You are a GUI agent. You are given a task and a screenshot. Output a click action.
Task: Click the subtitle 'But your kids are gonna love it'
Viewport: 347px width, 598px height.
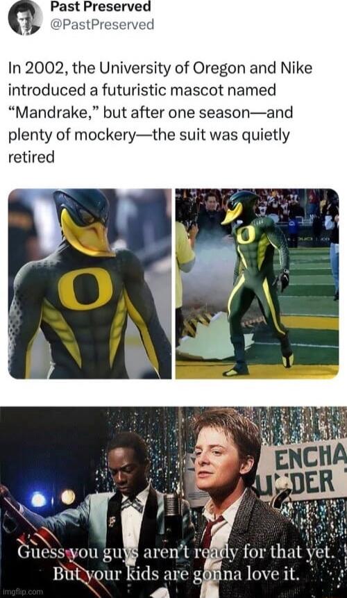[x=175, y=582]
